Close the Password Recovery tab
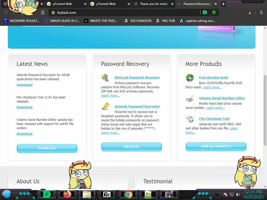Screen dimensions: 267x200 [x=216, y=4]
